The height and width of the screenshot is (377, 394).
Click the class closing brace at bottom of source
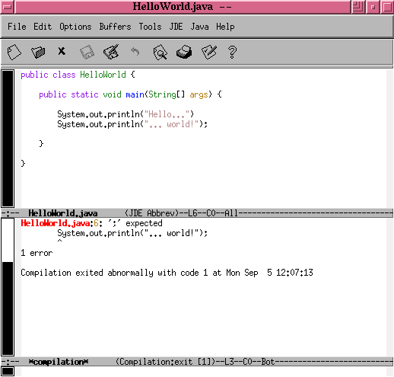coord(23,163)
